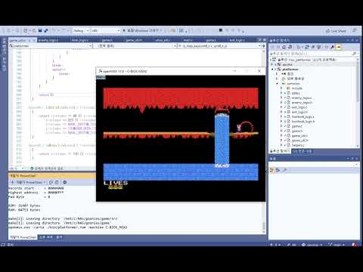Switch to the item_logic.c editor tab
363x272 pixels.
pyautogui.click(x=79, y=40)
